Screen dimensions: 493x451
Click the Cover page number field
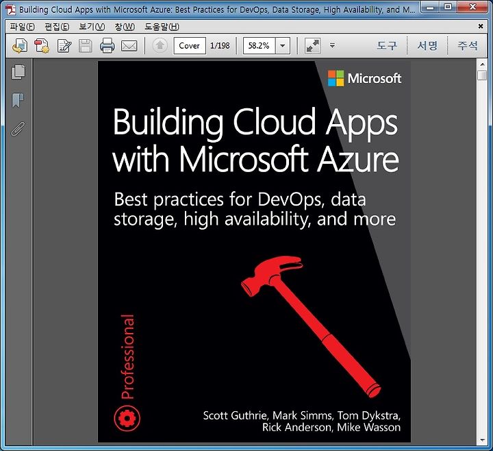(x=190, y=46)
